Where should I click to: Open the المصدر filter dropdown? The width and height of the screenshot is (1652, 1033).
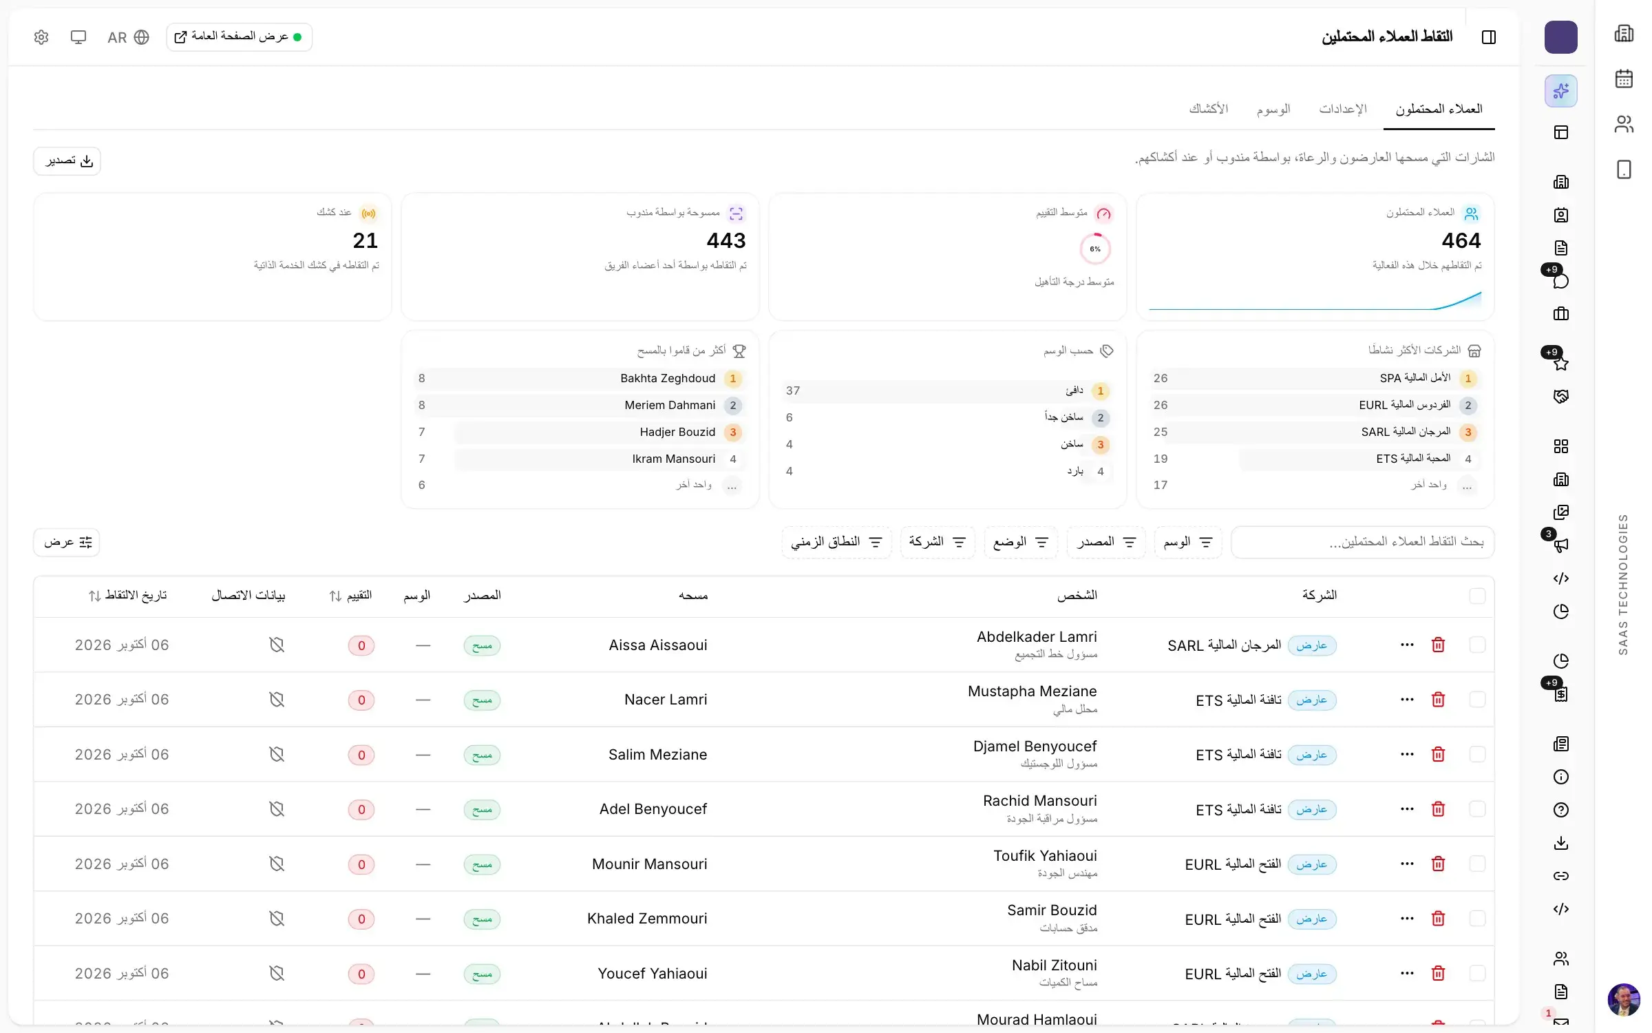[1106, 543]
